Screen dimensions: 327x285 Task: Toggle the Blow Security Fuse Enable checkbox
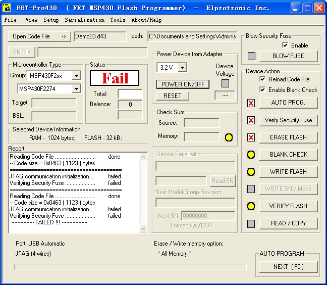click(285, 45)
